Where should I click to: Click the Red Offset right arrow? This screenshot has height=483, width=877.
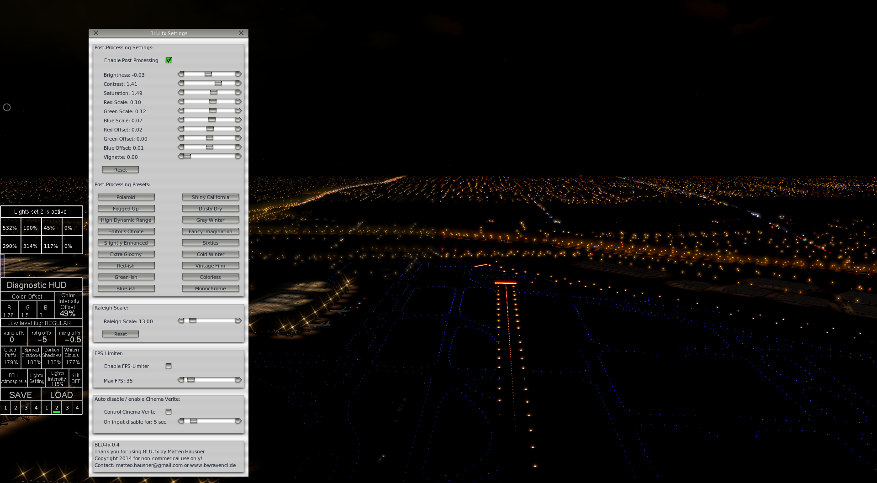pyautogui.click(x=238, y=129)
